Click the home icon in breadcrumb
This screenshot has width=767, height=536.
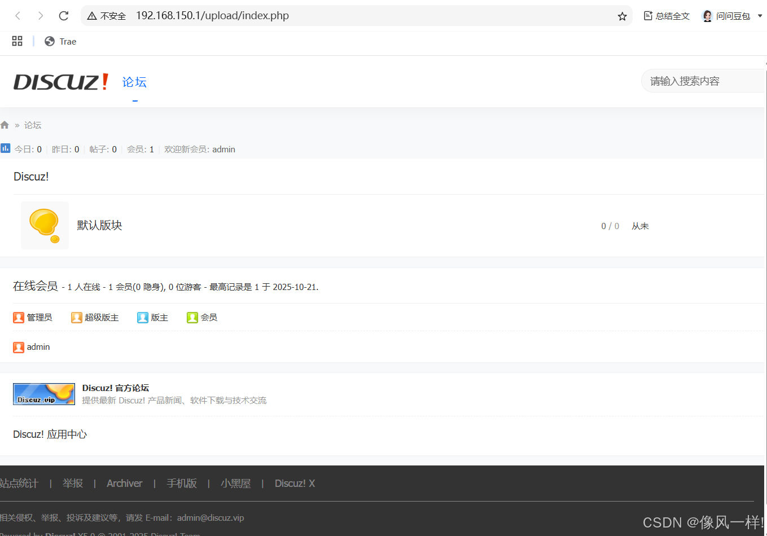coord(5,125)
